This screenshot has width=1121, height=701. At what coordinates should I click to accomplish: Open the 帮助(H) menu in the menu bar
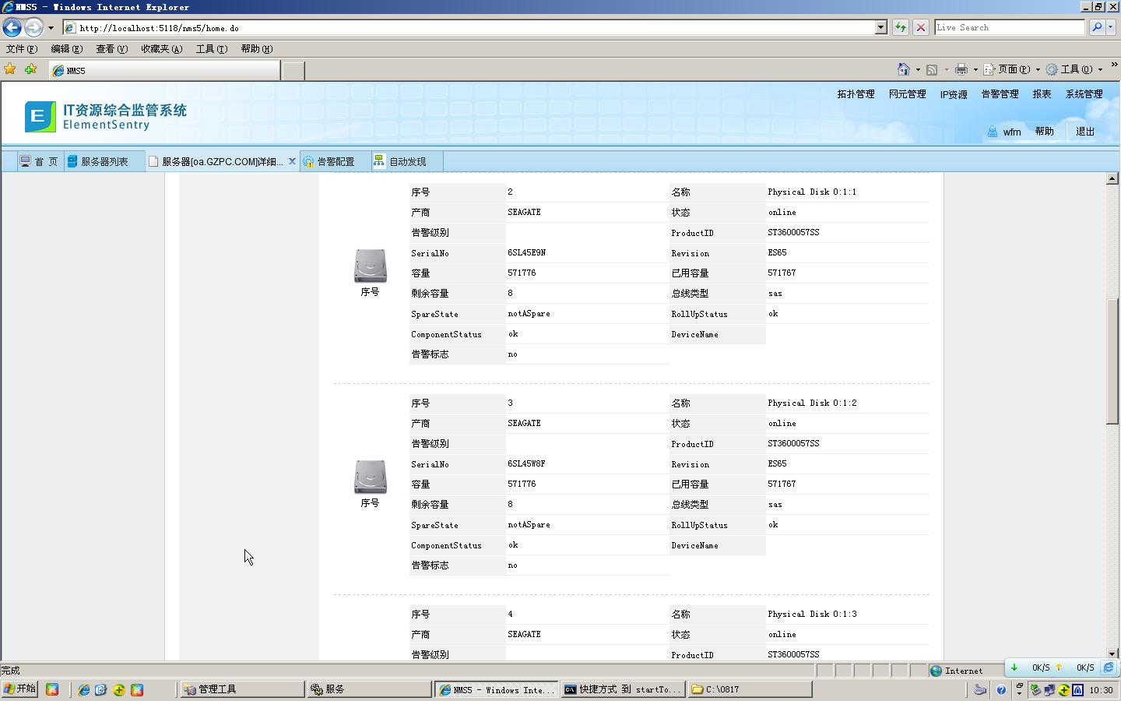coord(256,48)
